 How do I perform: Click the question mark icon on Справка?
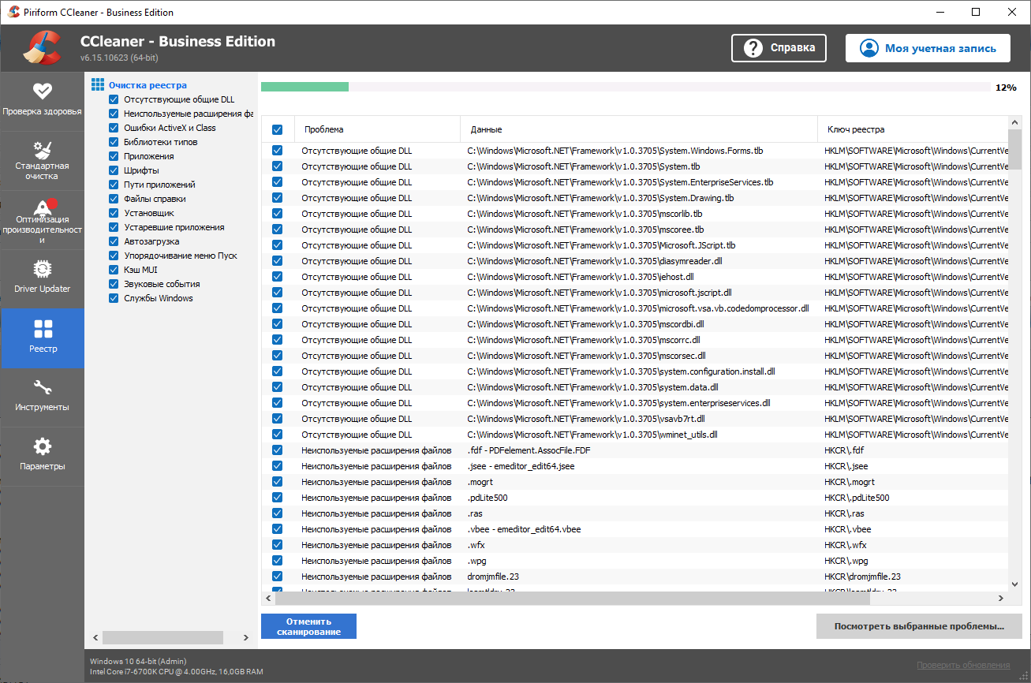click(753, 48)
